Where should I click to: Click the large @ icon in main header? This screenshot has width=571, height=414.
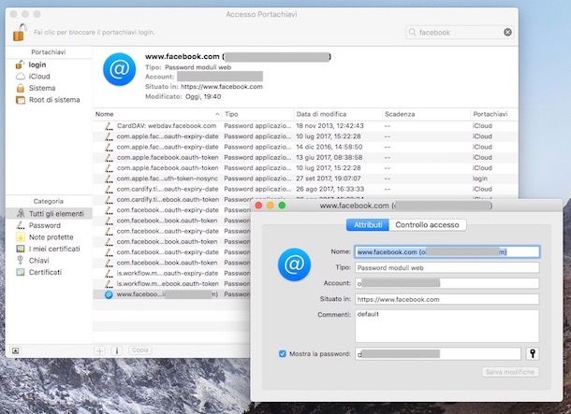[120, 69]
